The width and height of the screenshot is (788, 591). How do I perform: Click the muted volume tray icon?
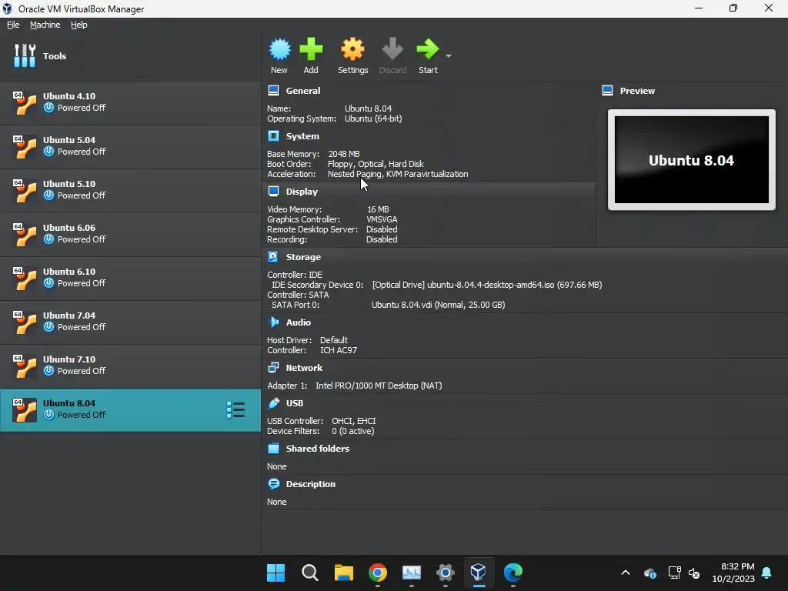click(x=695, y=573)
